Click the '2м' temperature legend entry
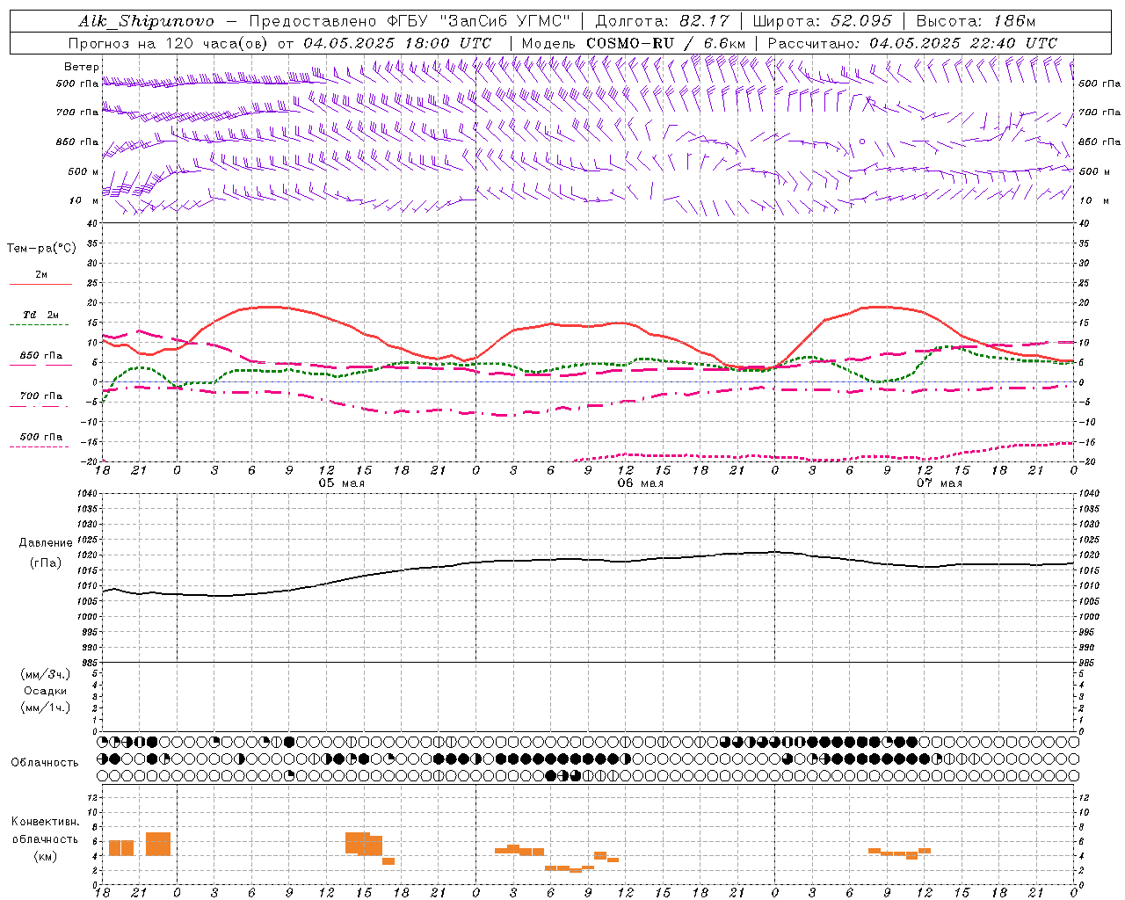 pyautogui.click(x=41, y=274)
